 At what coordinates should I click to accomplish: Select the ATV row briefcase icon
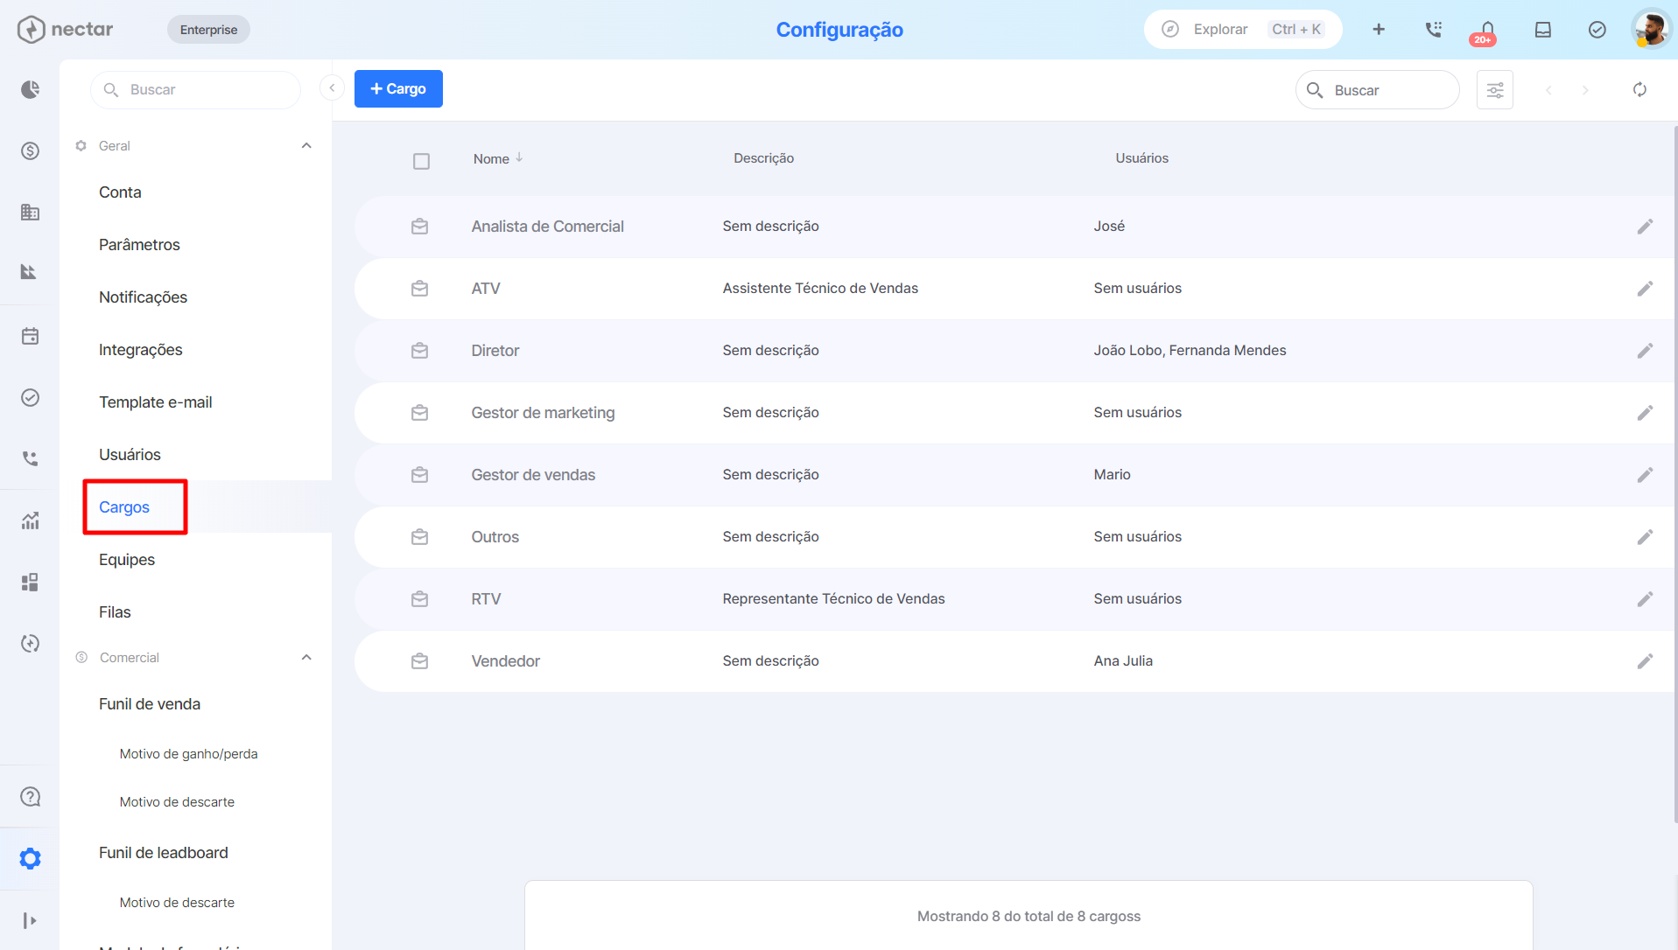tap(420, 289)
